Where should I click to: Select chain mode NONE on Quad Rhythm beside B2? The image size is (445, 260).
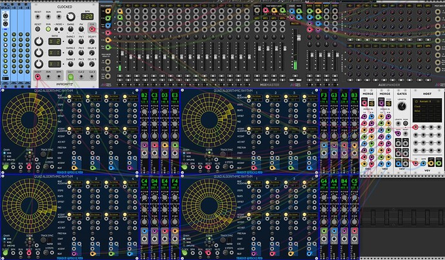5,153
